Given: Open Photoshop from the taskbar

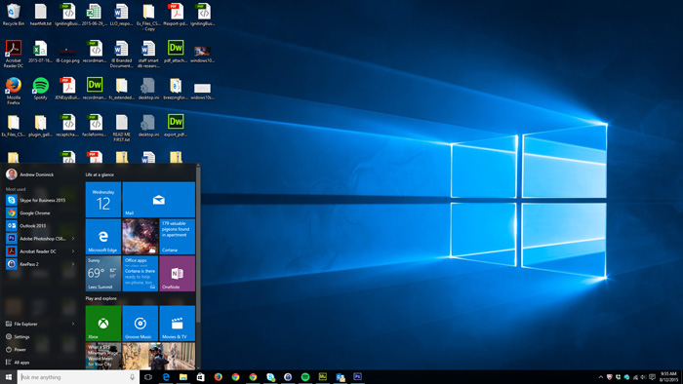Looking at the screenshot, I should pos(358,377).
